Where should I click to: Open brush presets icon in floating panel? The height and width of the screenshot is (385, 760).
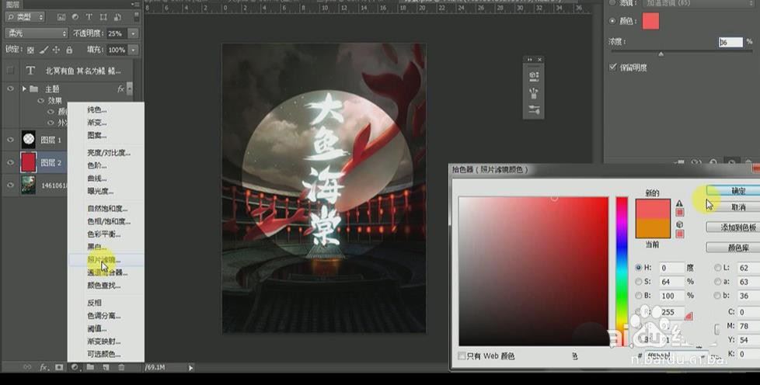[534, 92]
